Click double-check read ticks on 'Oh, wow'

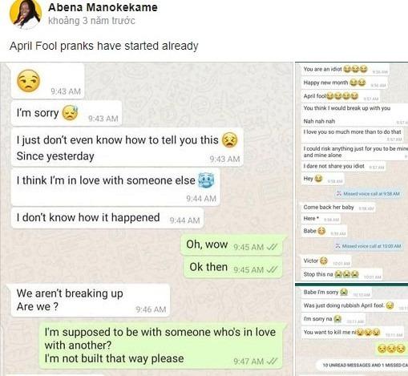tap(273, 247)
